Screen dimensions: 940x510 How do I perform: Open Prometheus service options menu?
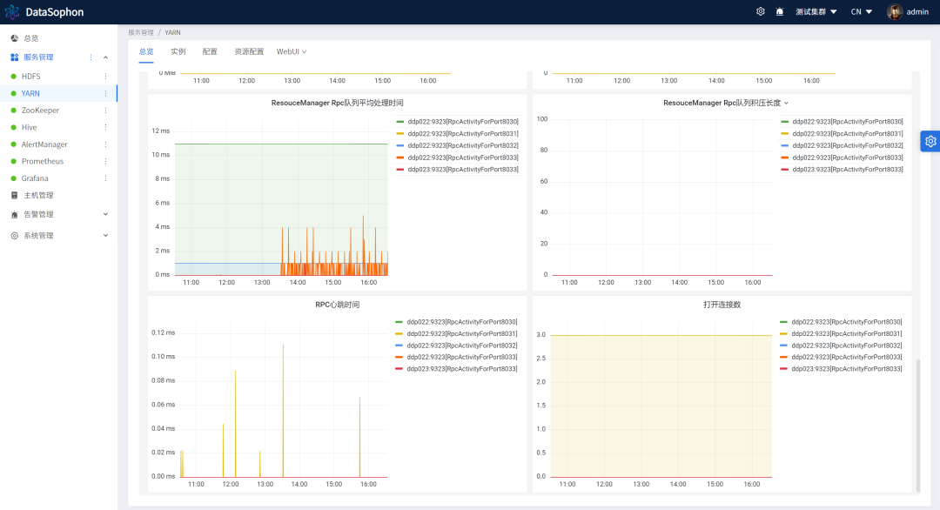[x=105, y=161]
